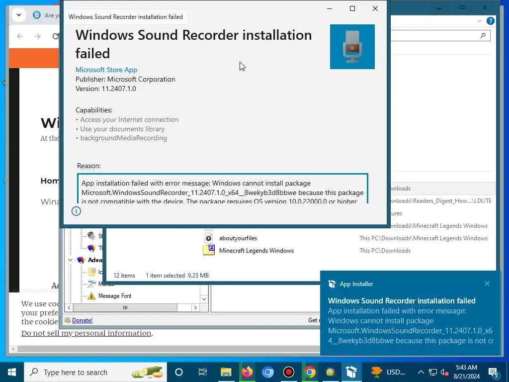Go forward in the browser window
Screen dimensions: 509x382
click(x=38, y=36)
